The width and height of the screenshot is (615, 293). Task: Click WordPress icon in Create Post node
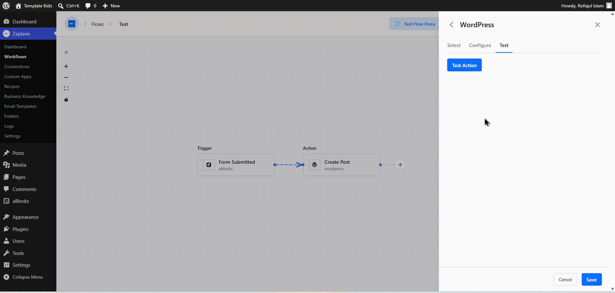point(315,165)
